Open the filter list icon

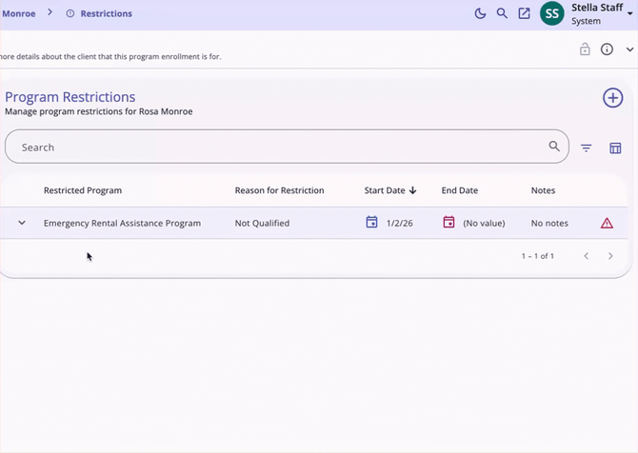coord(587,148)
